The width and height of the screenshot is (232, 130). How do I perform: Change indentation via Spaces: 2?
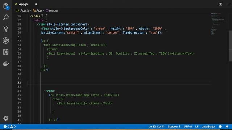[174, 127]
